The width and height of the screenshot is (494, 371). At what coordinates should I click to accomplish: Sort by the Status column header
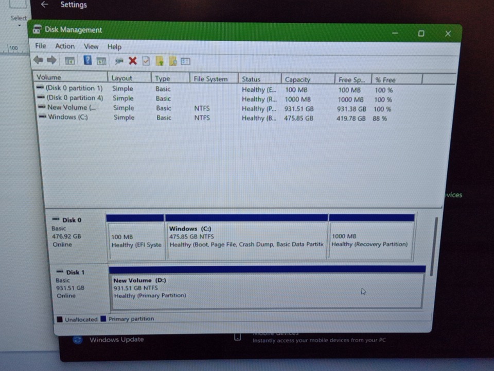click(x=259, y=79)
